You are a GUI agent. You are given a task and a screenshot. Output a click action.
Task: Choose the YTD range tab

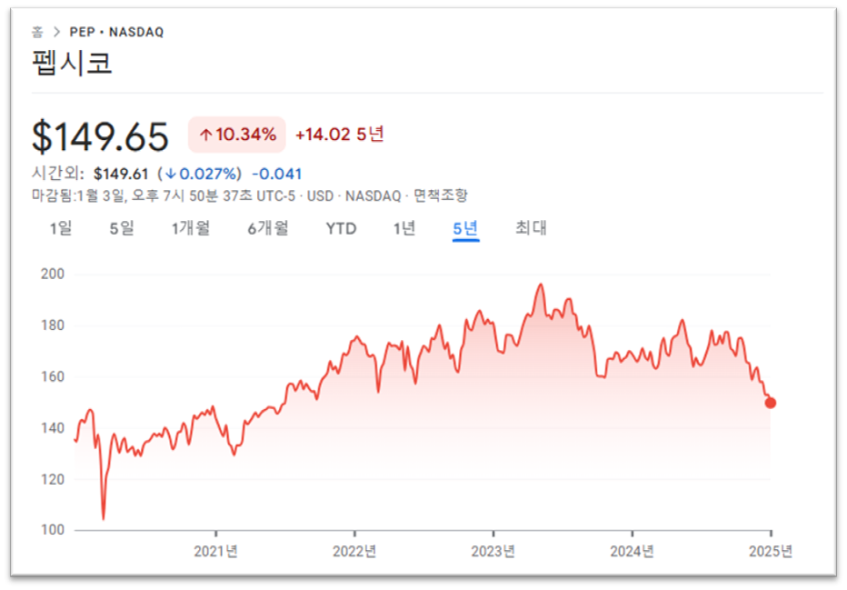[x=341, y=228]
